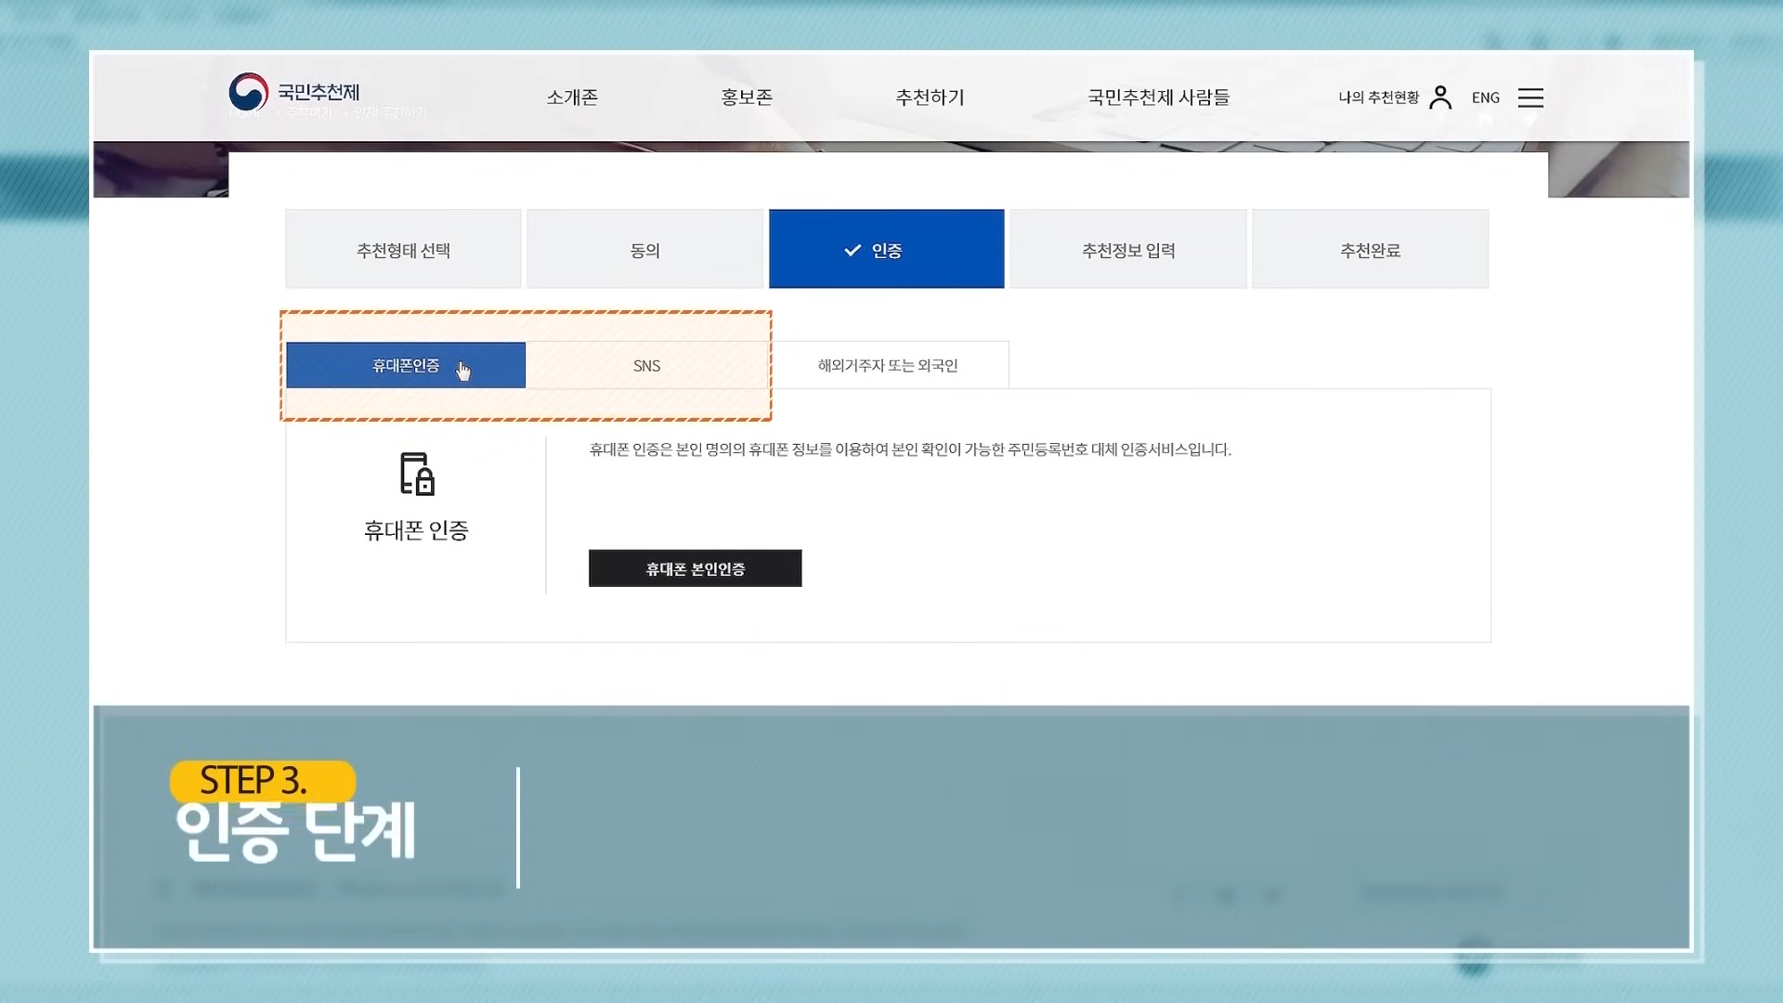This screenshot has width=1783, height=1003.
Task: Open 나의 추천현황 link
Action: (x=1378, y=98)
